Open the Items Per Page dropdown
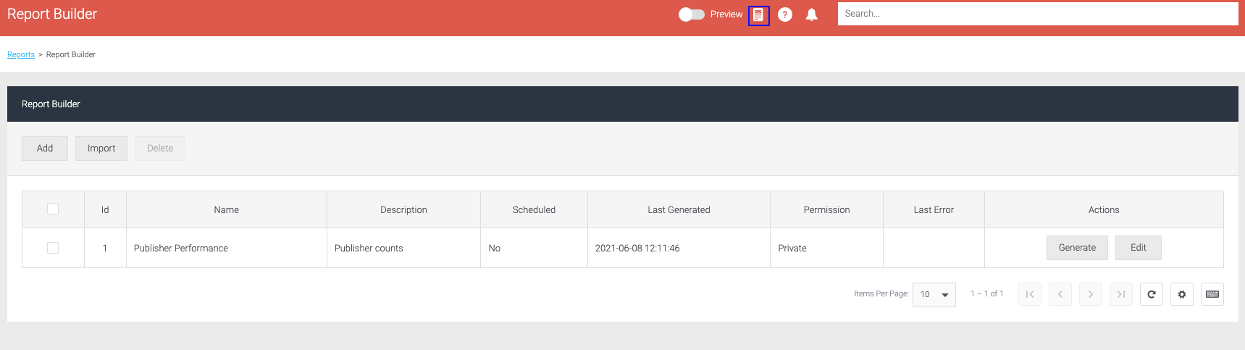The width and height of the screenshot is (1245, 350). point(934,295)
